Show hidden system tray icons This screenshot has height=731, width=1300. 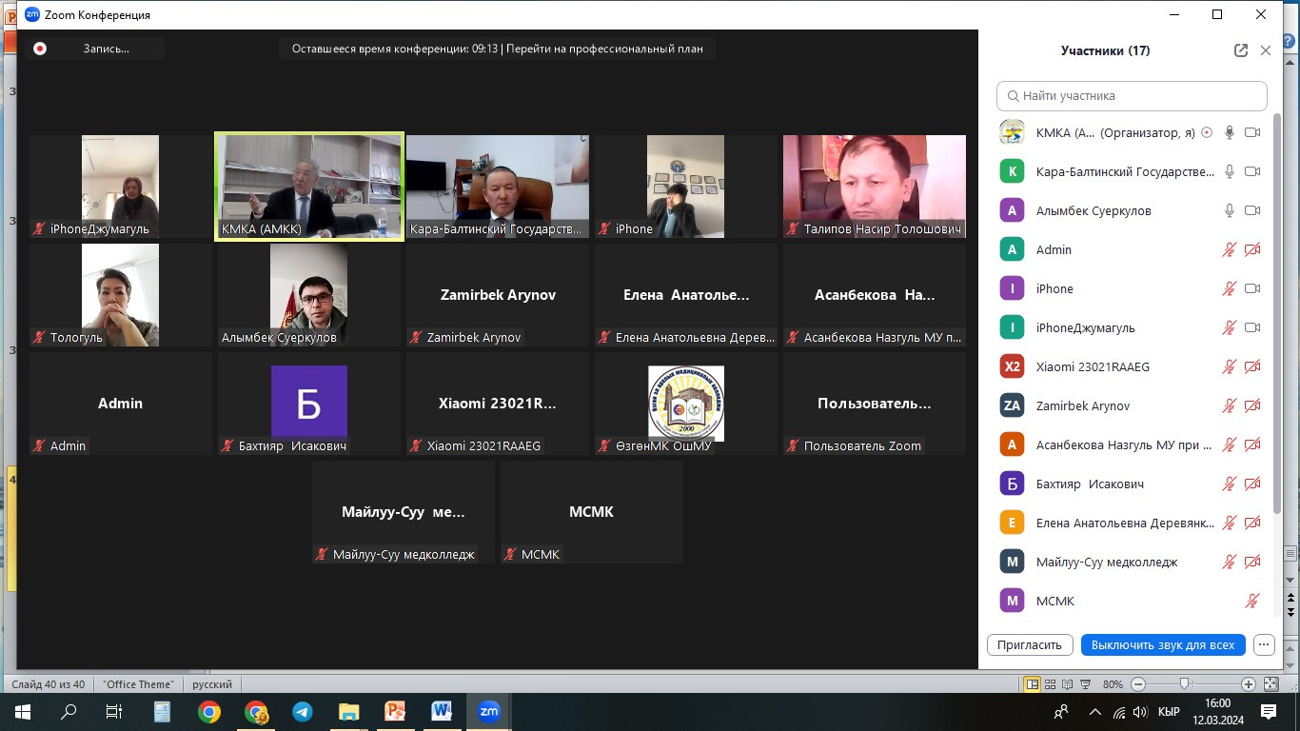click(1094, 712)
